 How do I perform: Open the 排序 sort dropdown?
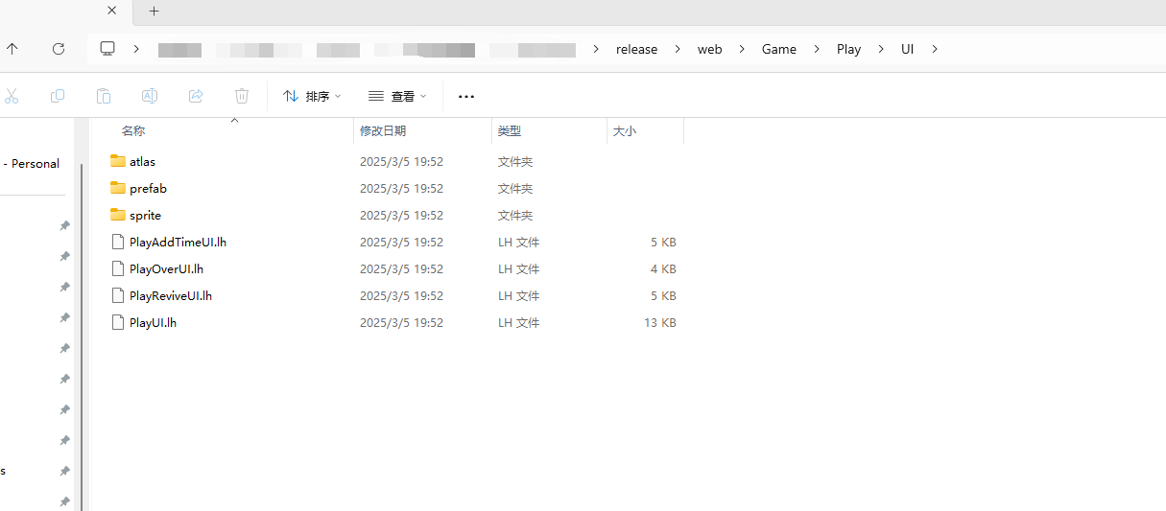(x=312, y=96)
